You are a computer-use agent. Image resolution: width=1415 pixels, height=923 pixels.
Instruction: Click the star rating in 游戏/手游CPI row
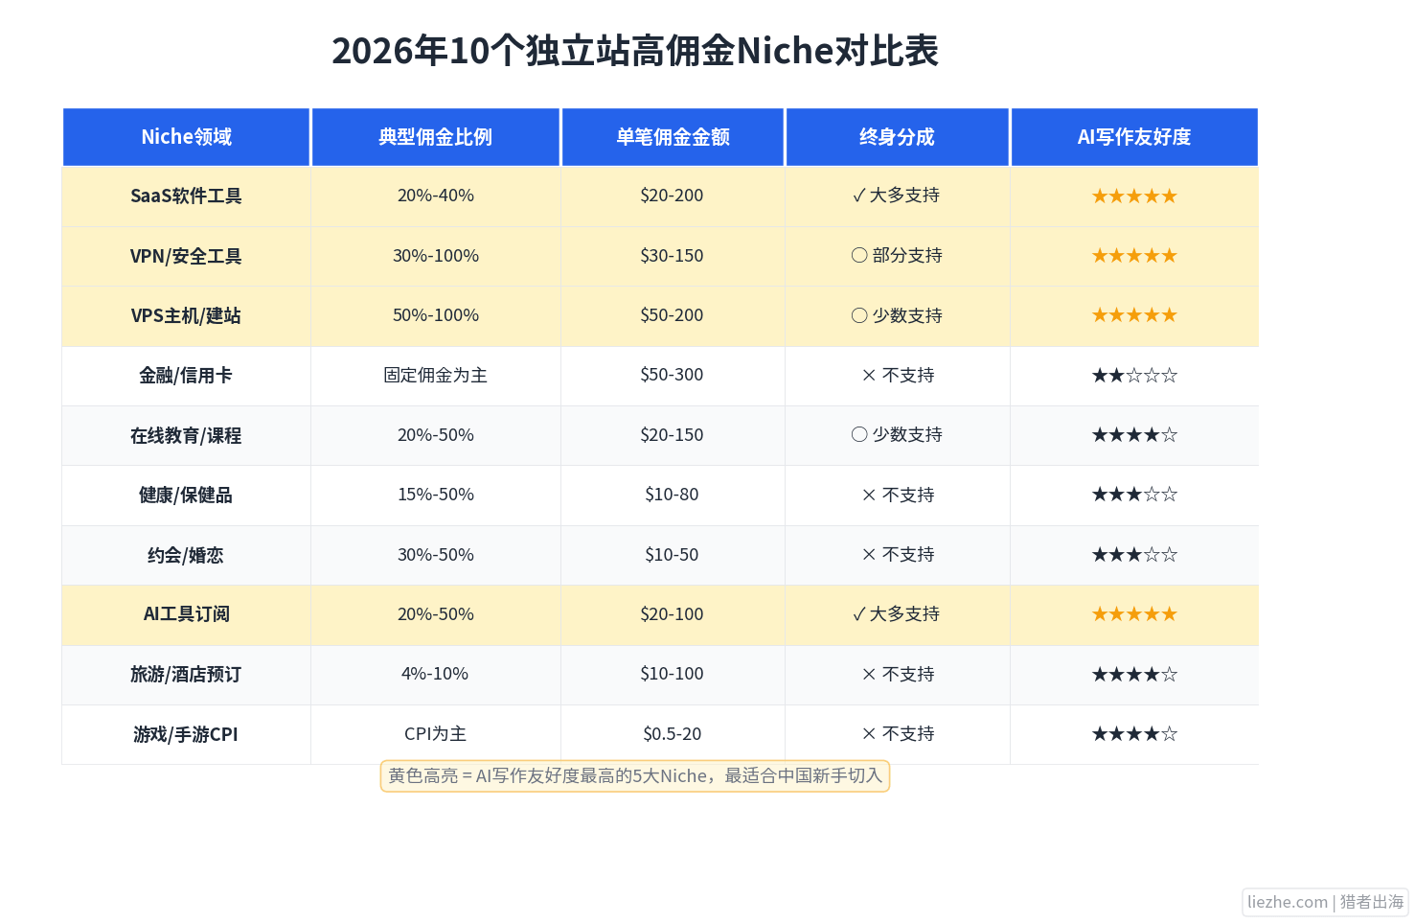[x=1134, y=734]
